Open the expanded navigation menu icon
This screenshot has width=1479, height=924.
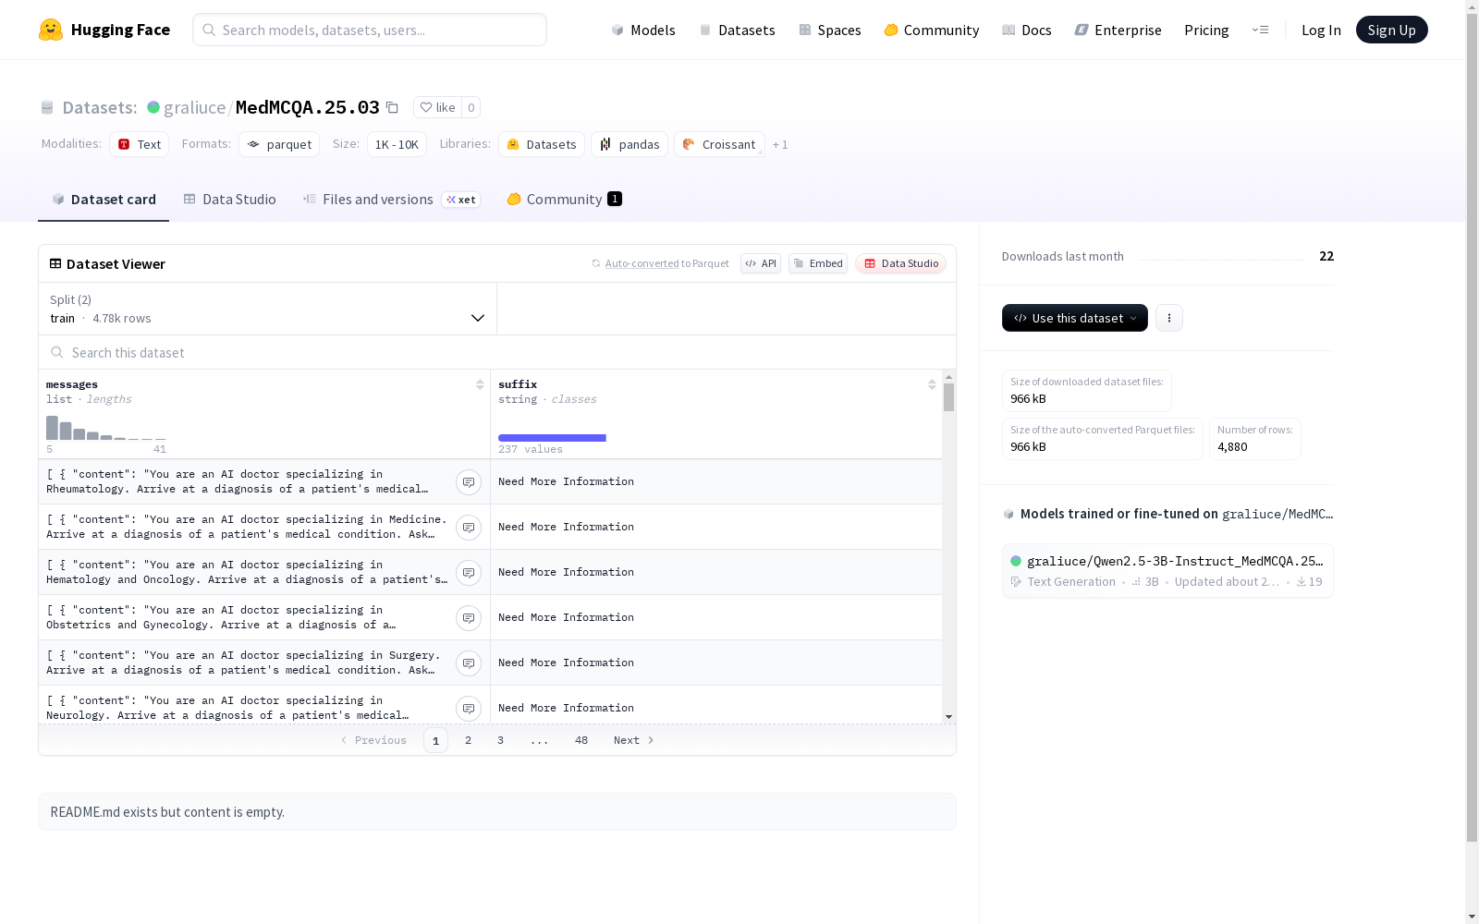(x=1260, y=30)
